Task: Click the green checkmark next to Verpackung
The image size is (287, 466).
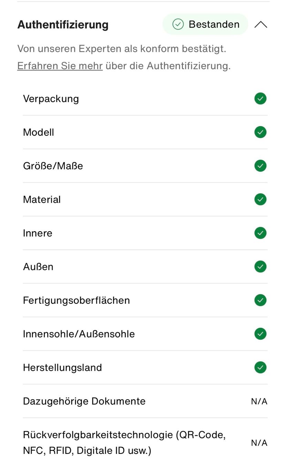Action: [260, 99]
